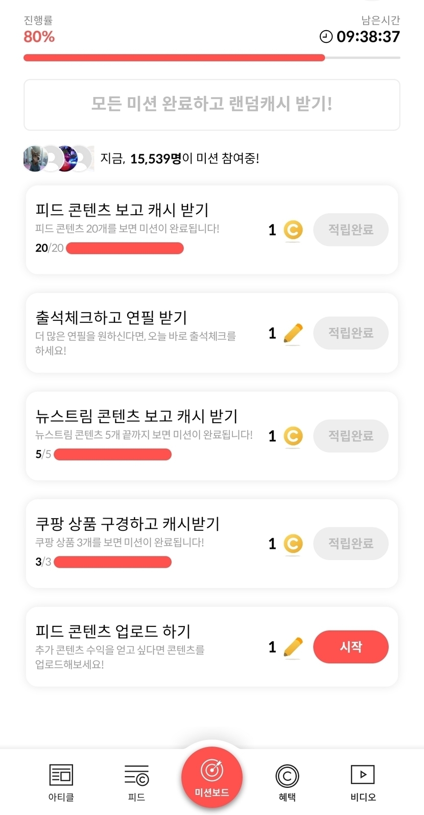Viewport: 424px width, 815px height.
Task: Tap the pencil icon on 출석체크 mission
Action: pyautogui.click(x=293, y=333)
